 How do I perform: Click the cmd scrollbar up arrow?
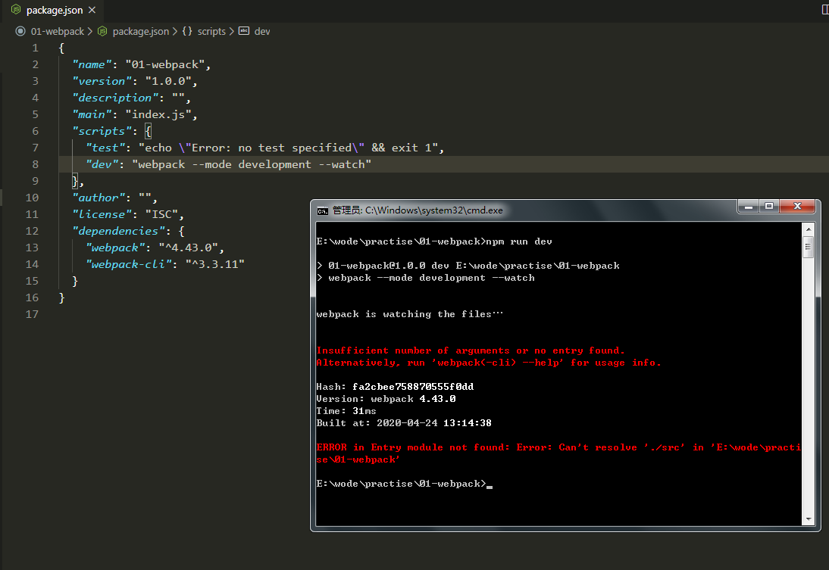coord(808,229)
